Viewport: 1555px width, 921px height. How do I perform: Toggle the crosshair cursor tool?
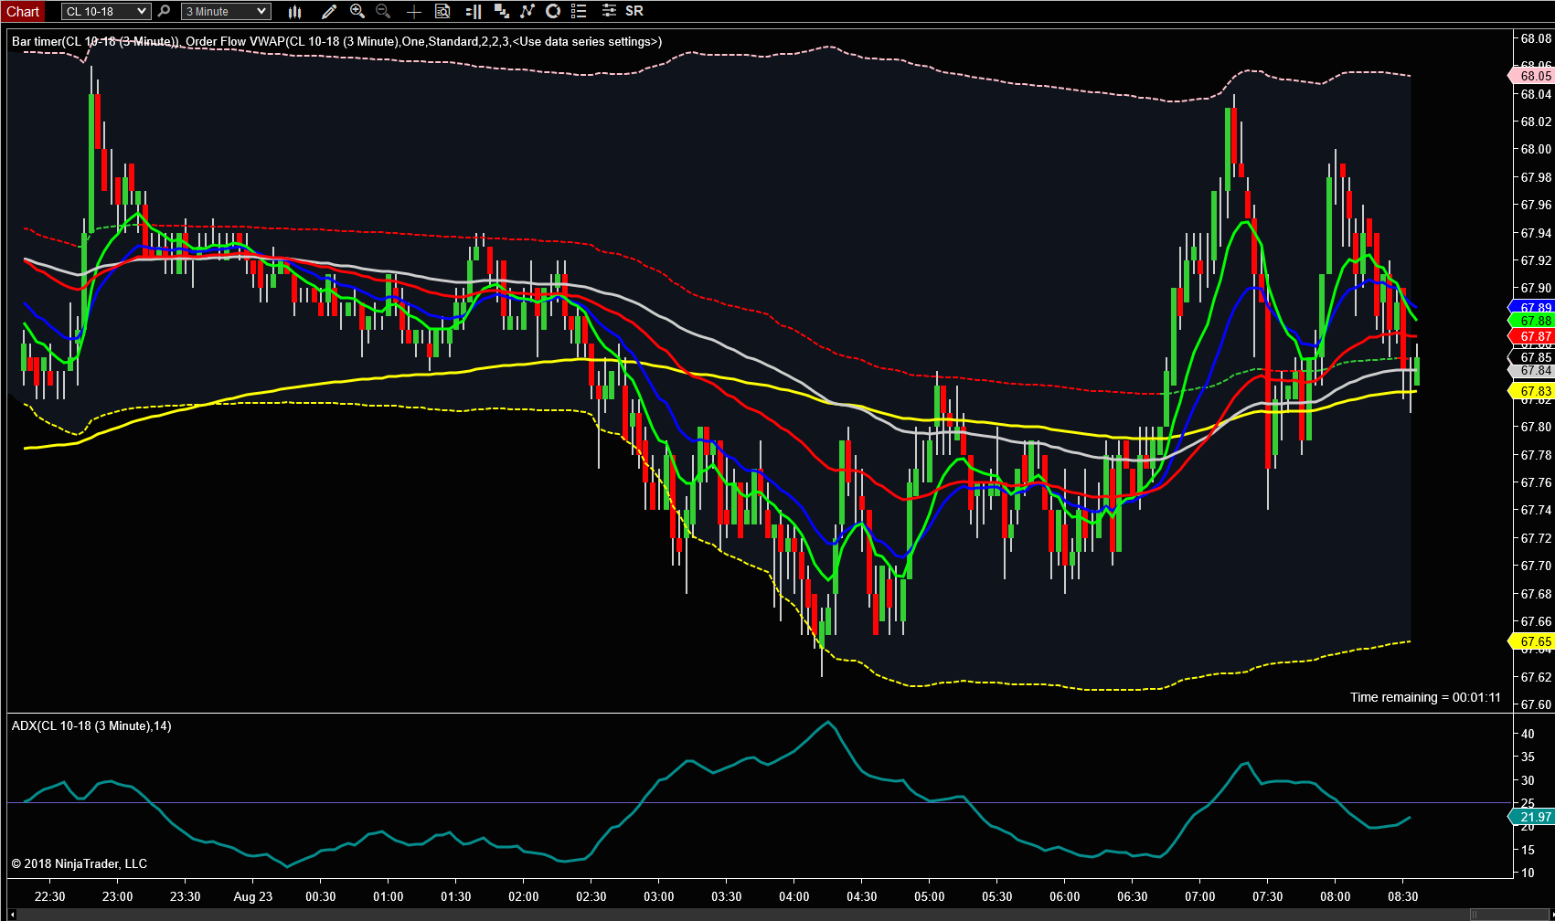(x=413, y=11)
